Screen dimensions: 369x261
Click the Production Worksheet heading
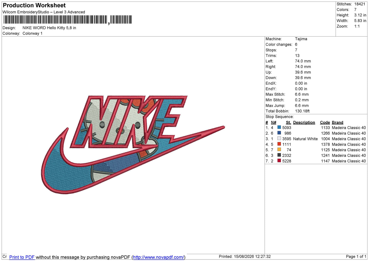coord(34,5)
